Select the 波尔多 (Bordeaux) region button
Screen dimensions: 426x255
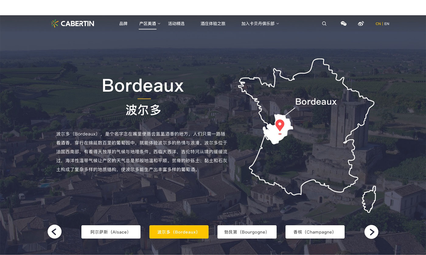click(x=179, y=232)
